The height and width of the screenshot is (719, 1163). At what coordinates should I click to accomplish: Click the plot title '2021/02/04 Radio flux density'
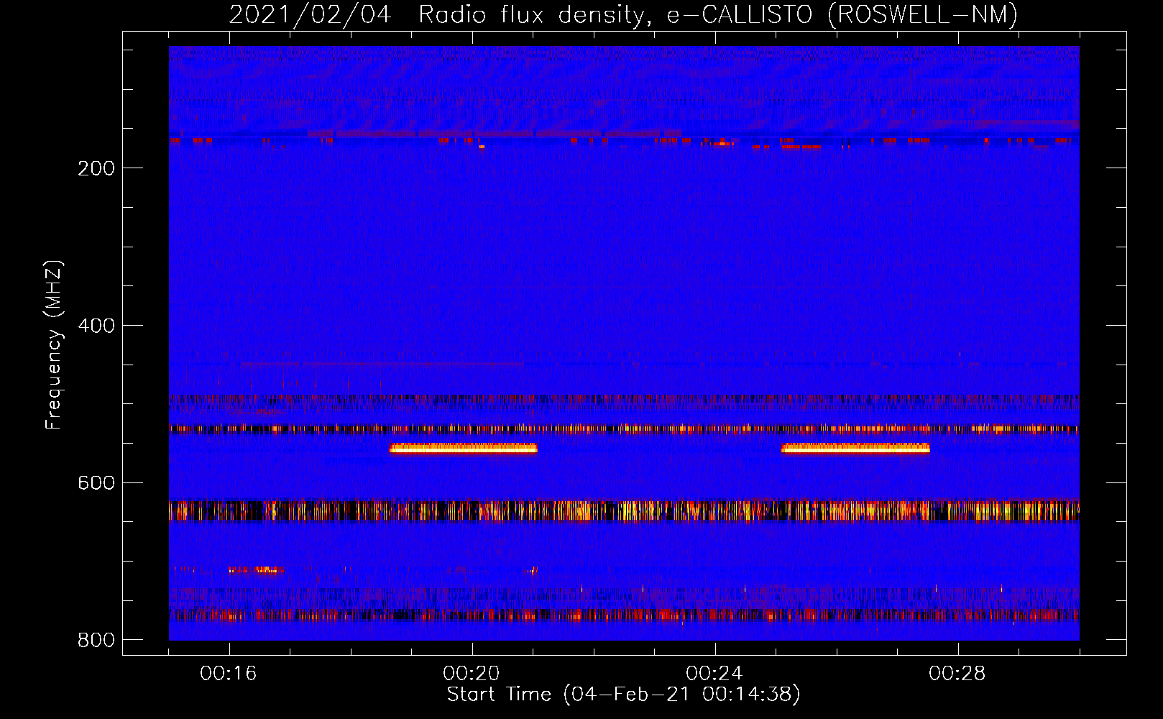[623, 14]
